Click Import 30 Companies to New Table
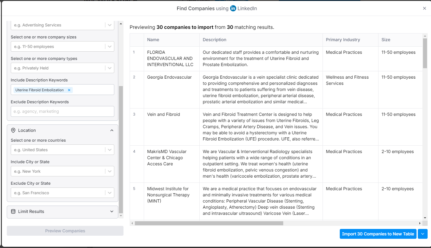431x248 pixels. tap(378, 234)
